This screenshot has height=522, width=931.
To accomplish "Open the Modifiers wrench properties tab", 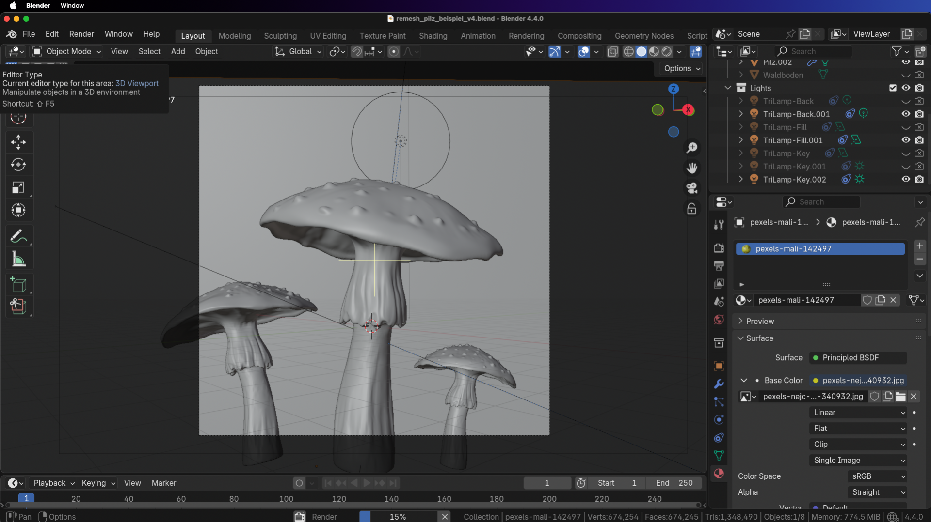I will pos(719,384).
